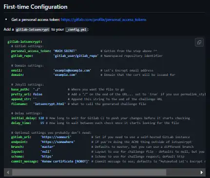This screenshot has height=178, width=210.
Task: Click the 'branch:' key
Action: click(18, 147)
